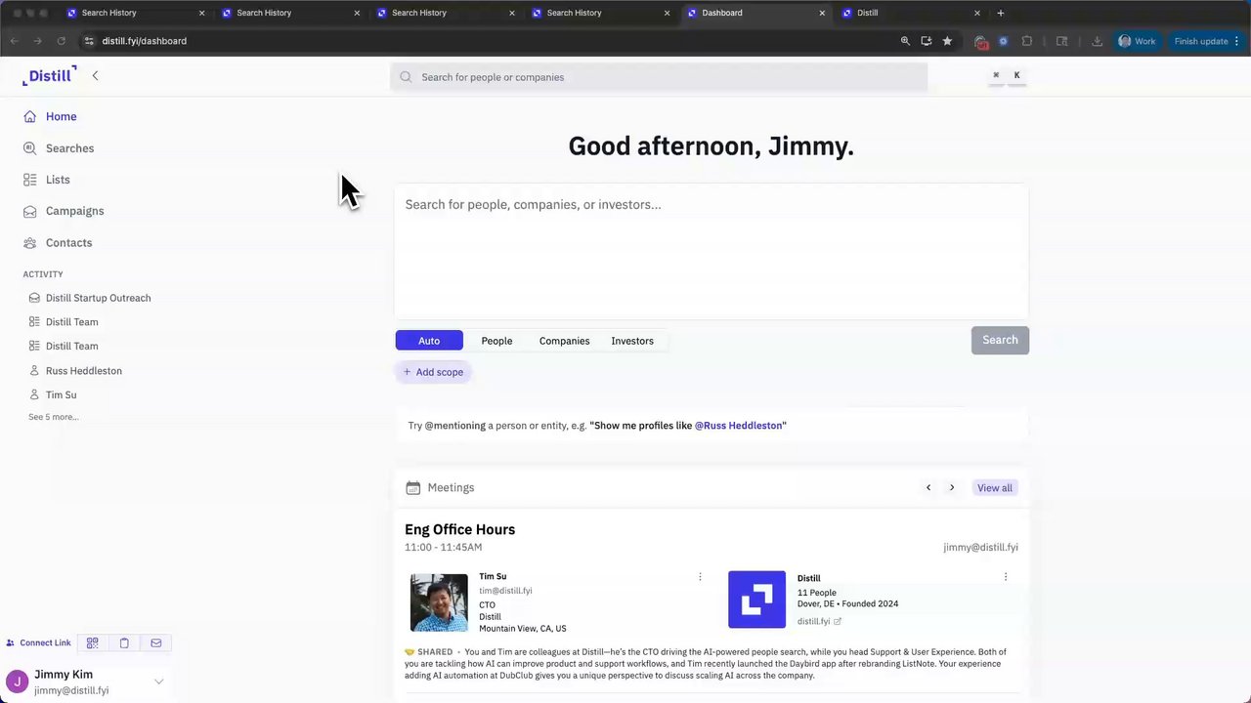Click the Contacts people icon
Screen dimensions: 1251x703
[29, 242]
